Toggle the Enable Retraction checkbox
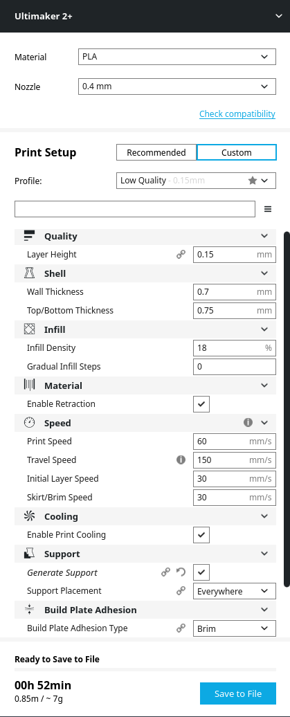Image resolution: width=290 pixels, height=717 pixels. pyautogui.click(x=201, y=404)
